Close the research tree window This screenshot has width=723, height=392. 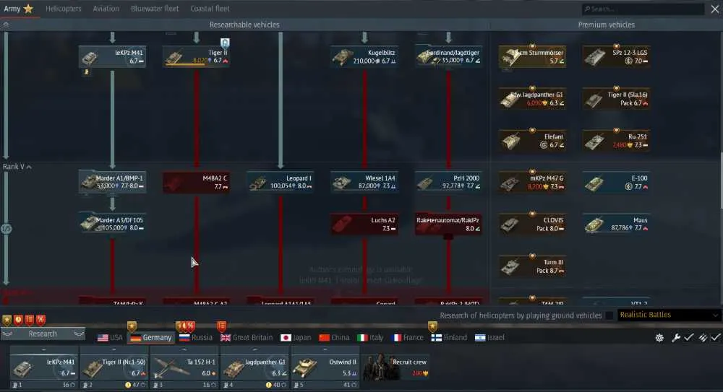click(715, 9)
